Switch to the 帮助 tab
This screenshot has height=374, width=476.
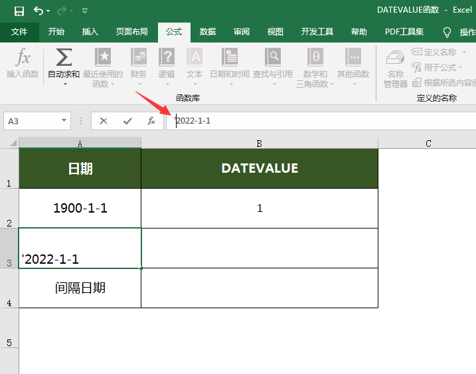(x=358, y=32)
